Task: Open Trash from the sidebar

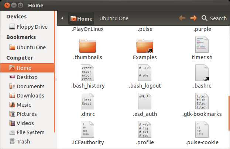Action: pos(23,141)
